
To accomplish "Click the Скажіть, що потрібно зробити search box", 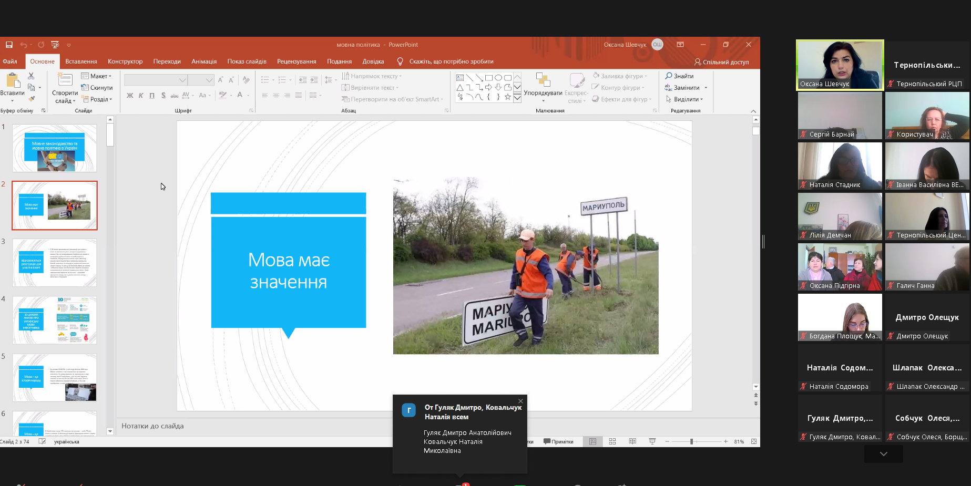I will click(451, 61).
